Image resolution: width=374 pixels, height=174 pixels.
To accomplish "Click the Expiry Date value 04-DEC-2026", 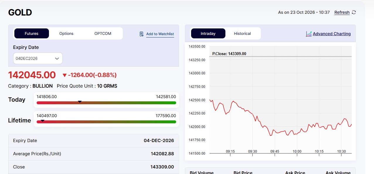I will pos(159,141).
